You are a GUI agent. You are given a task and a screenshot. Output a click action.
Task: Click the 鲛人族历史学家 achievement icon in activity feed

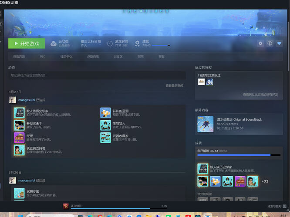click(19, 113)
